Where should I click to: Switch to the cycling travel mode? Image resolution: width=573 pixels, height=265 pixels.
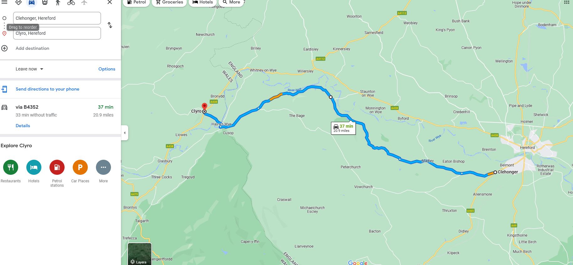tap(71, 3)
